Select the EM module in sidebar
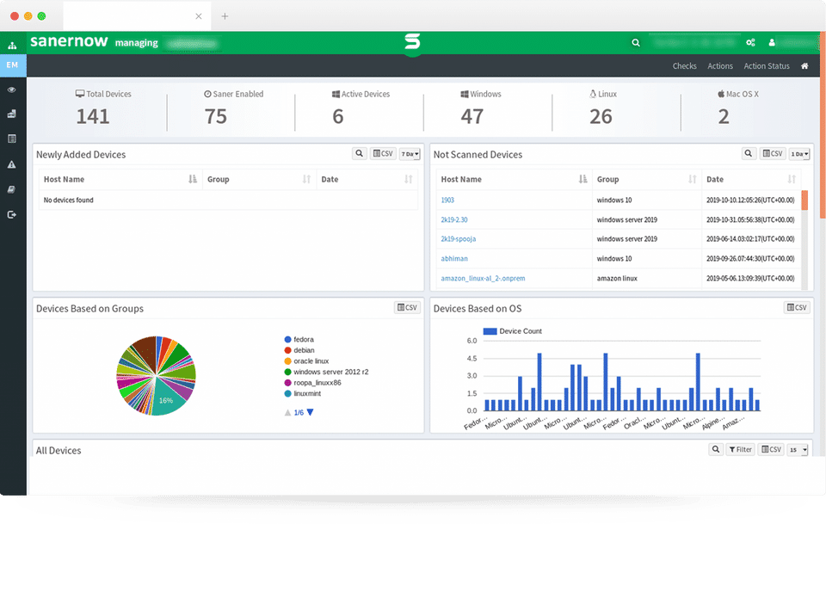826x610 pixels. [13, 65]
